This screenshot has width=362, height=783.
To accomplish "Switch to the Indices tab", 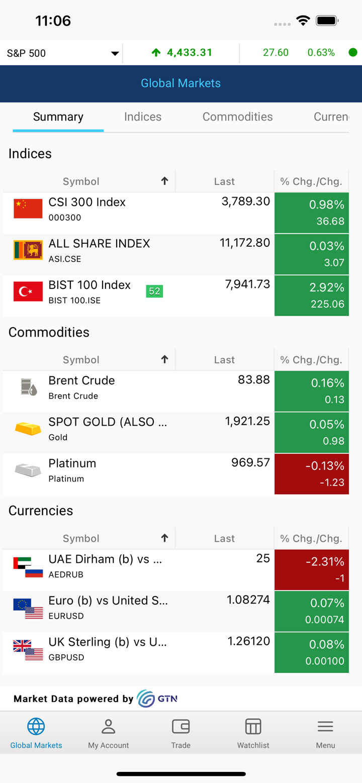I will tap(143, 117).
